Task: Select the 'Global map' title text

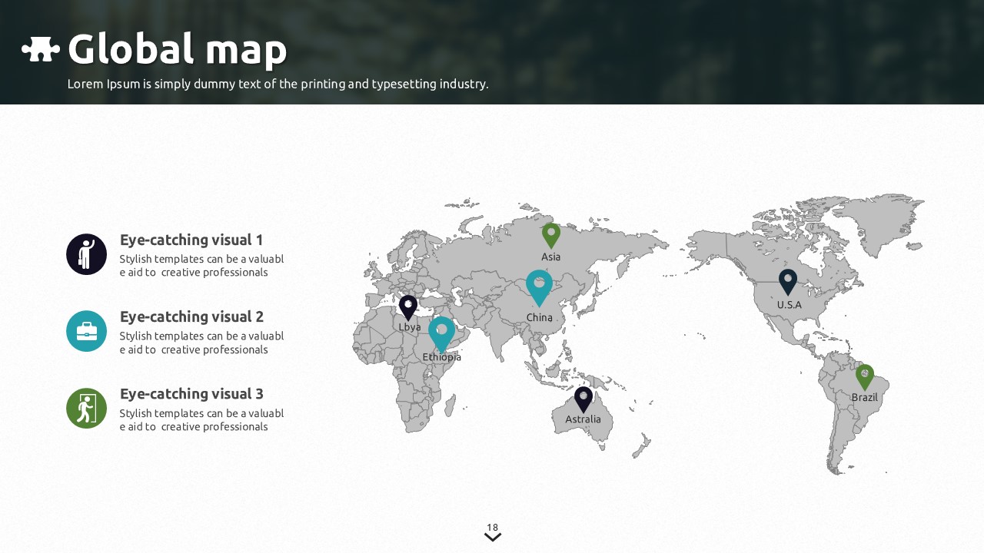Action: pyautogui.click(x=177, y=49)
